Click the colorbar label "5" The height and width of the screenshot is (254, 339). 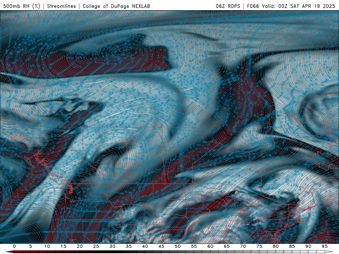pos(31,246)
